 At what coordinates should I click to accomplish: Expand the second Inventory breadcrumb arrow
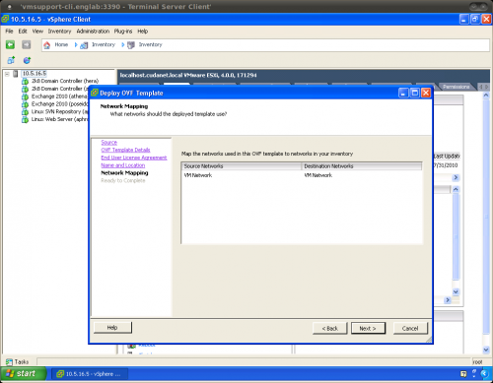[122, 44]
